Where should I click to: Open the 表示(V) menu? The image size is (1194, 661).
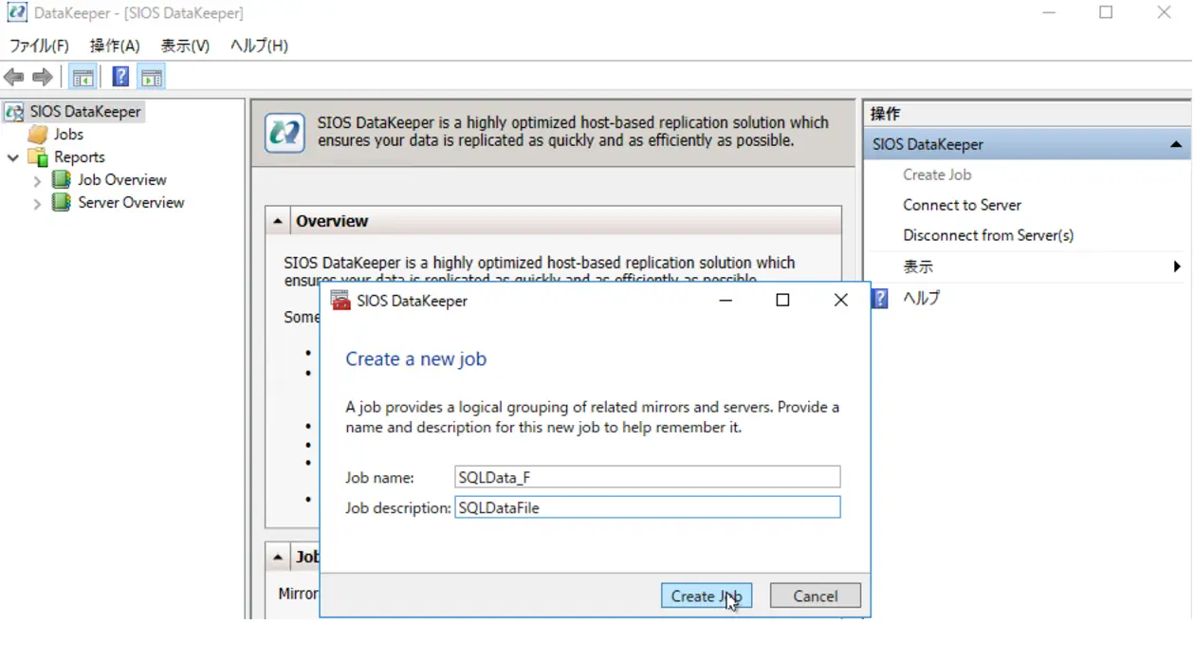click(185, 46)
